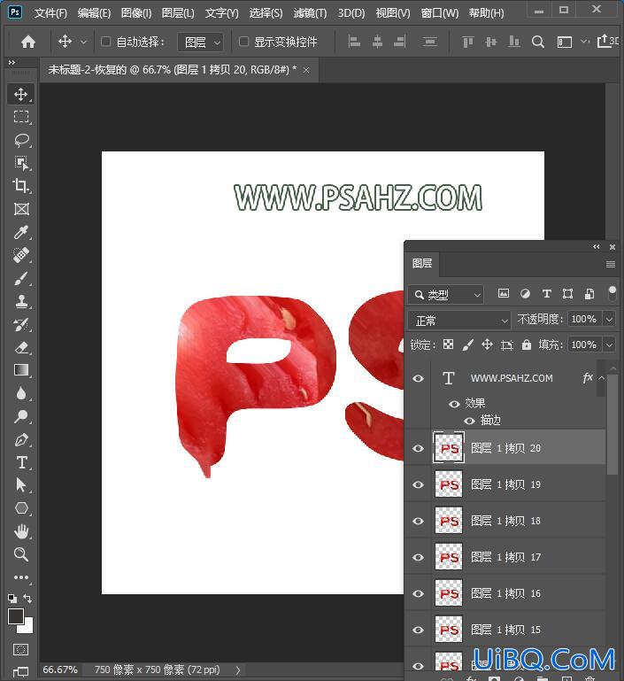Click the Home button in options bar
This screenshot has height=681, width=624.
[x=28, y=43]
